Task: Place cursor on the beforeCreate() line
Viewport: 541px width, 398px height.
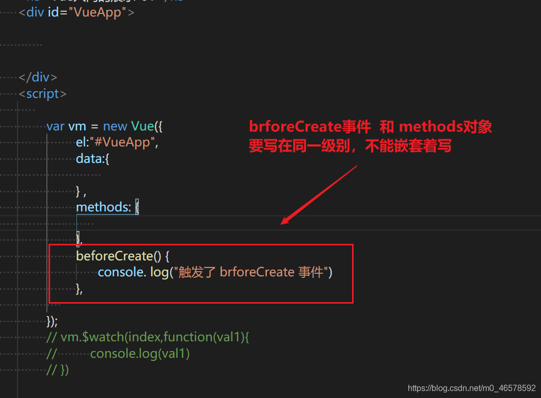Action: click(122, 256)
